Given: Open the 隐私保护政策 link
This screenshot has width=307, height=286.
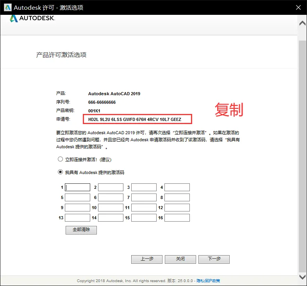Looking at the screenshot, I should [208, 281].
